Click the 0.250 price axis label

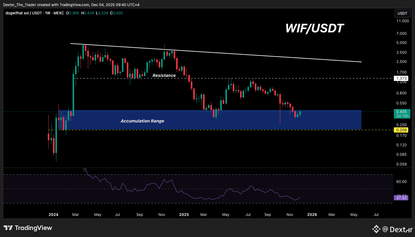[x=402, y=125]
